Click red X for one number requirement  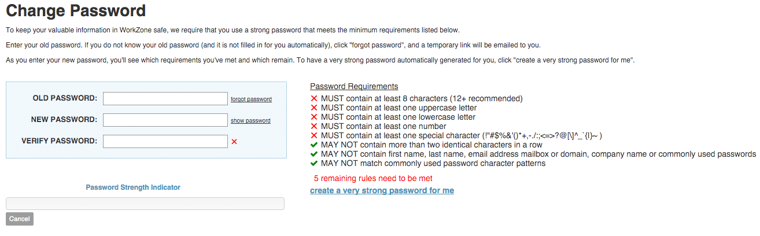click(314, 127)
